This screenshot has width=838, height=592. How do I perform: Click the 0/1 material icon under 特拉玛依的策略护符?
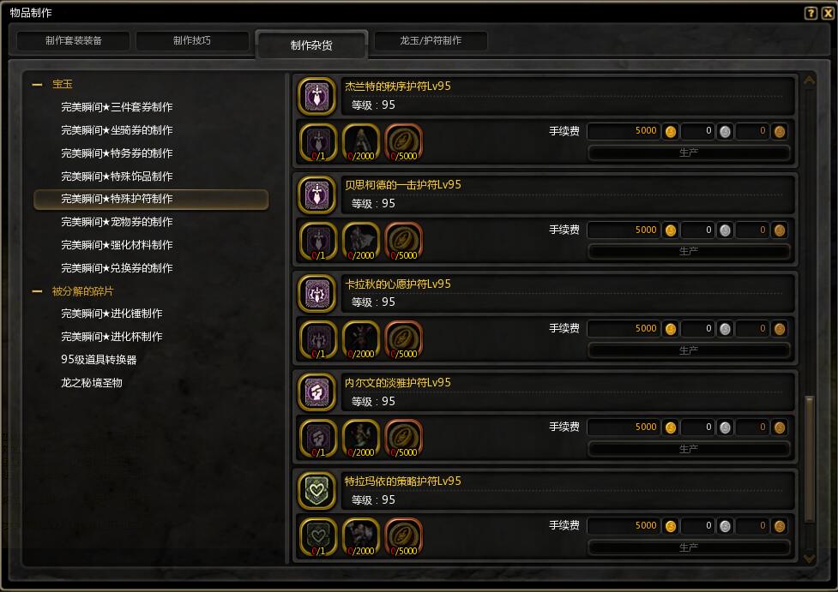pyautogui.click(x=318, y=537)
